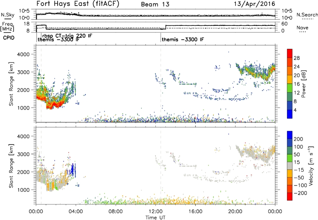Select the "Beam 13" header label
The height and width of the screenshot is (220, 318).
pyautogui.click(x=155, y=4)
